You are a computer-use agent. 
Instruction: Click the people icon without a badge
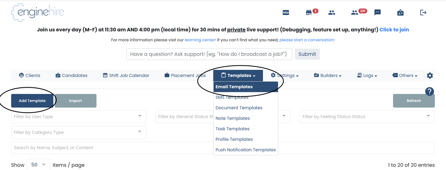coord(332,12)
